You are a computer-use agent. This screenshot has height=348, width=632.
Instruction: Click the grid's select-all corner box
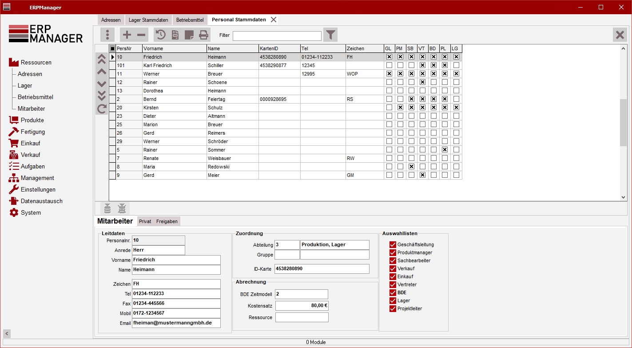coord(112,48)
